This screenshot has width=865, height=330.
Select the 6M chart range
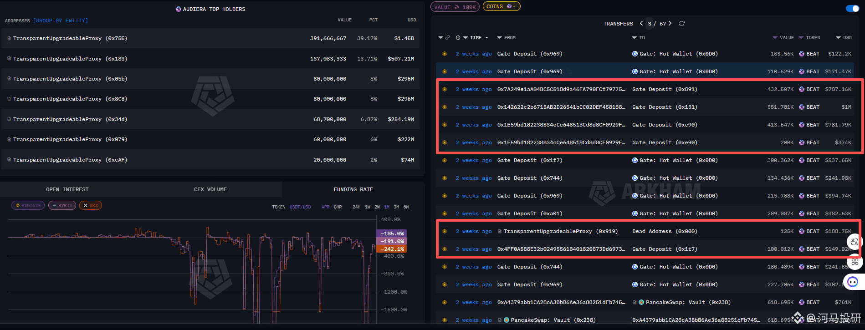406,207
